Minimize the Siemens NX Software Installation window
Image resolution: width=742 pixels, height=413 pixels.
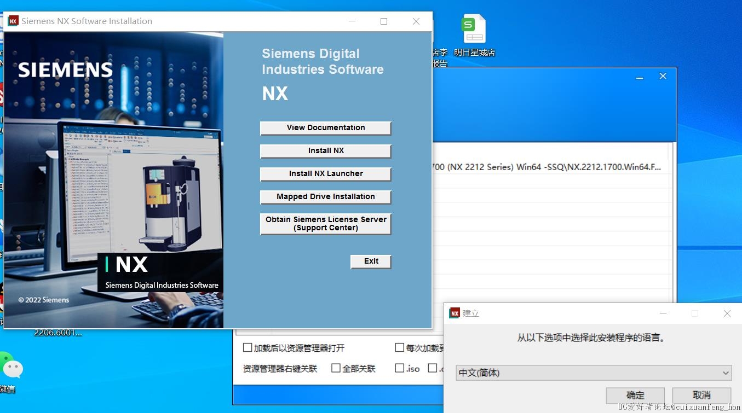pyautogui.click(x=352, y=21)
